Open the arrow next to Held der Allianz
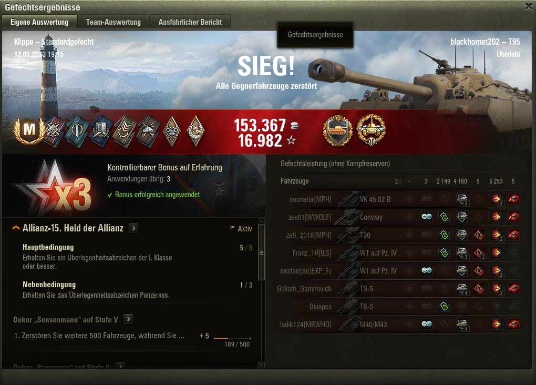Viewport: 536px width, 385px height. coord(133,228)
